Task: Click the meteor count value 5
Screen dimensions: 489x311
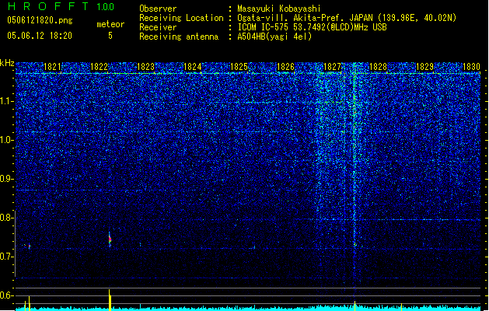Action: (x=110, y=36)
